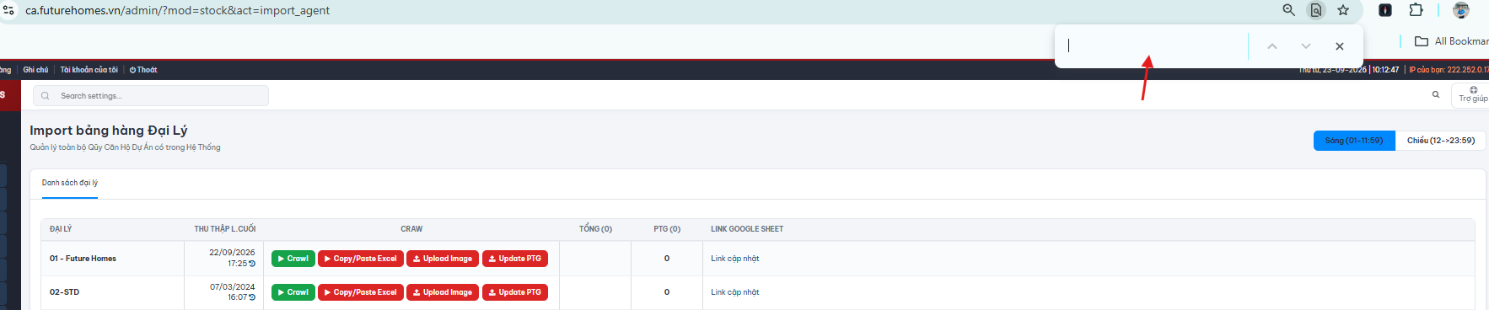Click Upload Image for 01 - Future Homes

[443, 259]
